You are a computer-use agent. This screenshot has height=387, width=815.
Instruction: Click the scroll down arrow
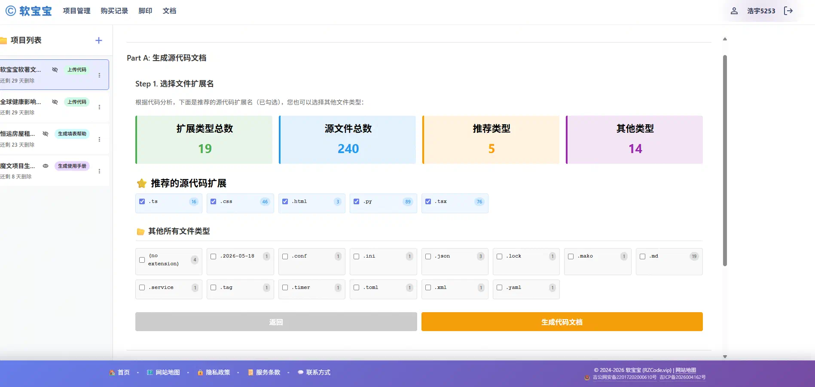[725, 356]
